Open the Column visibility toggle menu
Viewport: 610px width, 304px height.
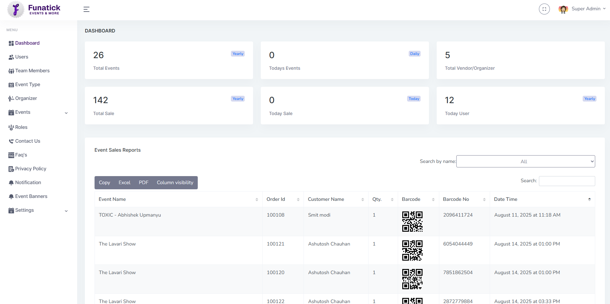[x=175, y=183]
